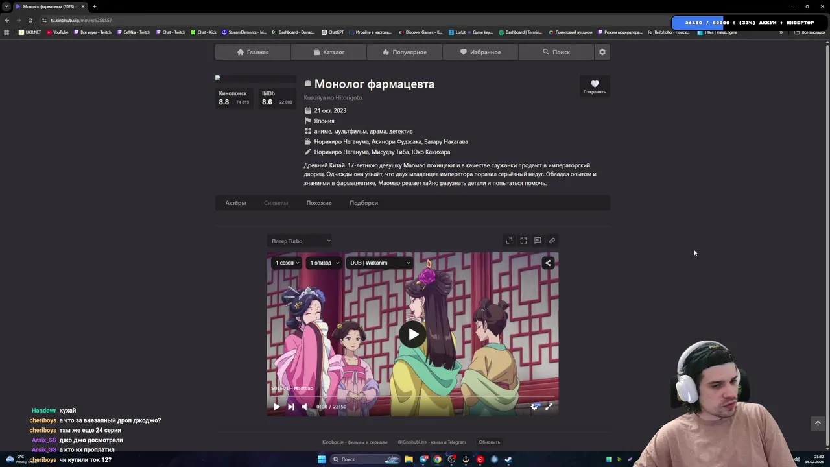Image resolution: width=830 pixels, height=467 pixels.
Task: Save the title with the heart button
Action: [595, 86]
